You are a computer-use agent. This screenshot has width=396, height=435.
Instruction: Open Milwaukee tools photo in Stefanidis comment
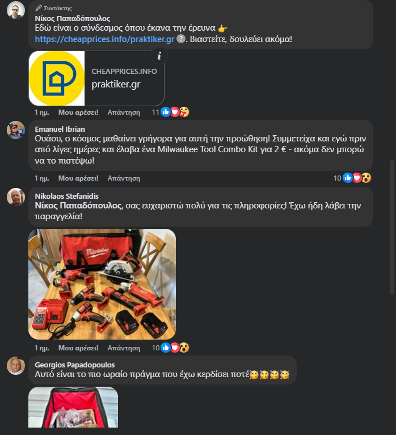(x=102, y=284)
